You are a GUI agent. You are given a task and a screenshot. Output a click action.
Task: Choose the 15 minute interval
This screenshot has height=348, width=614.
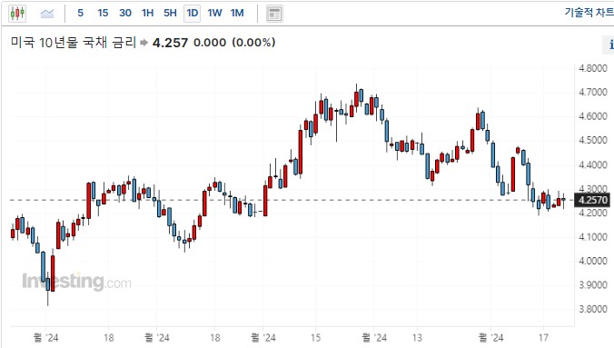click(x=103, y=13)
